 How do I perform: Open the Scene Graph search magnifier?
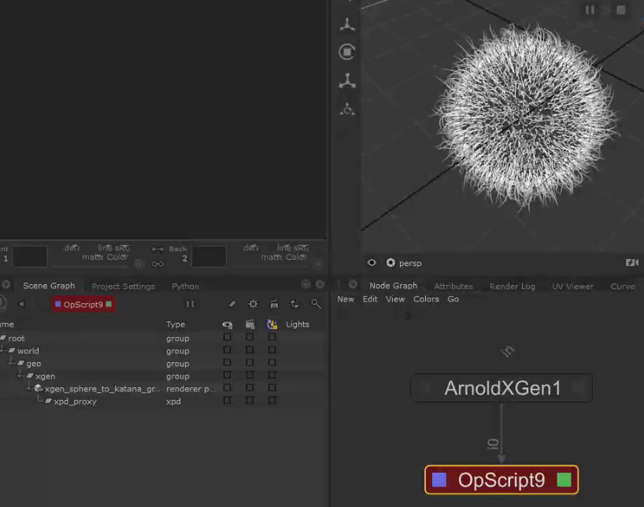[315, 305]
